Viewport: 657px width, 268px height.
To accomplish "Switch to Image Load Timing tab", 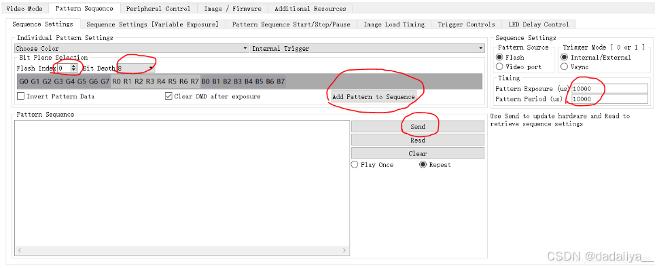I will click(x=394, y=24).
